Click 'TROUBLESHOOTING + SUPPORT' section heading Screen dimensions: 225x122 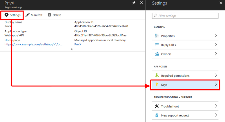[x=173, y=97]
